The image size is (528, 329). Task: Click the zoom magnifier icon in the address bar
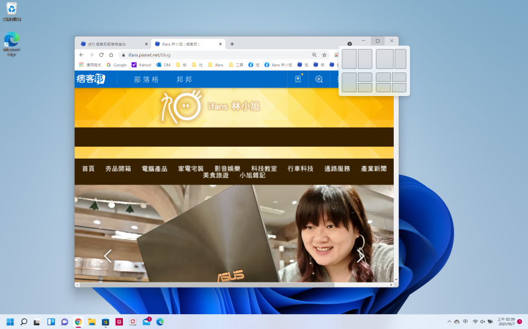tap(314, 55)
